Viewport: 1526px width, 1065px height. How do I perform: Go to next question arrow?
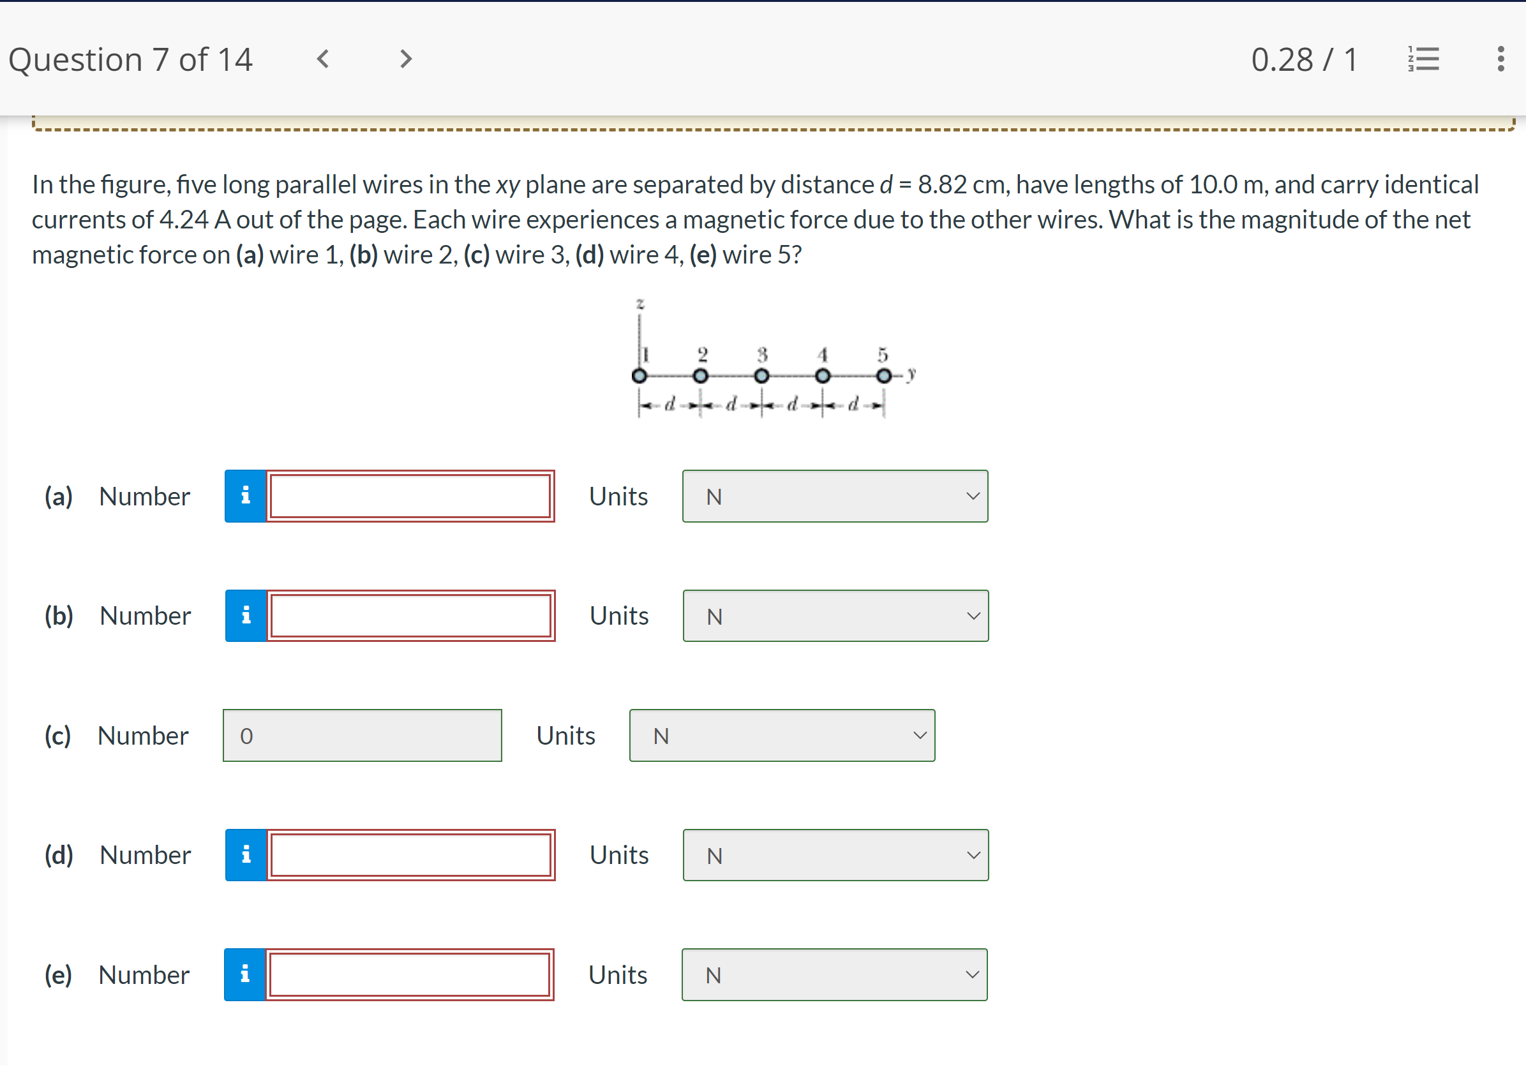[405, 59]
